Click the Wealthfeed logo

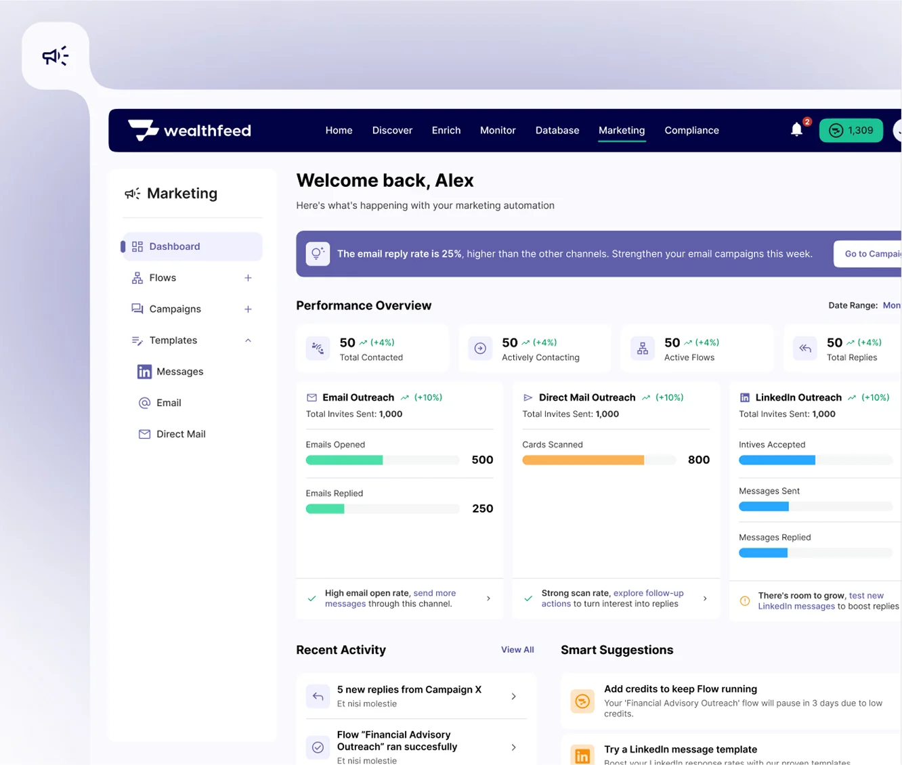point(190,130)
